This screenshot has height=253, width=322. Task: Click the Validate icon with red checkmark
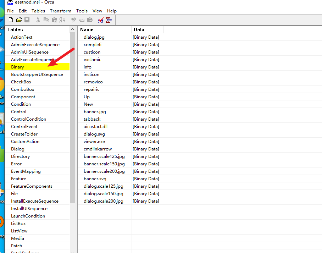101,20
